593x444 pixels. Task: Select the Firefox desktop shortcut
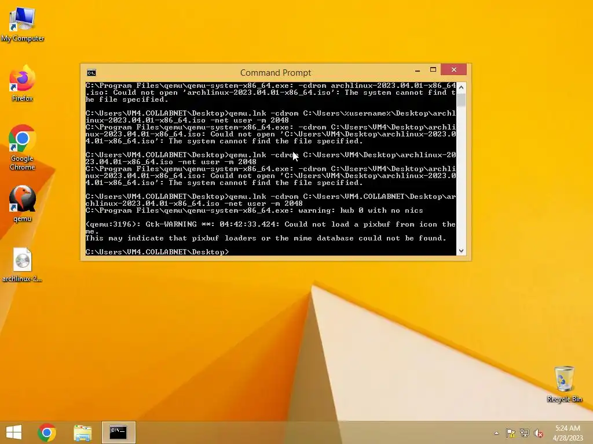coord(23,83)
